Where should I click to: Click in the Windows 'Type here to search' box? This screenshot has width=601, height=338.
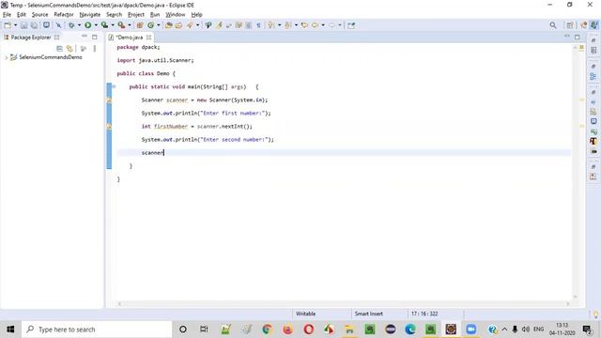[x=97, y=330]
